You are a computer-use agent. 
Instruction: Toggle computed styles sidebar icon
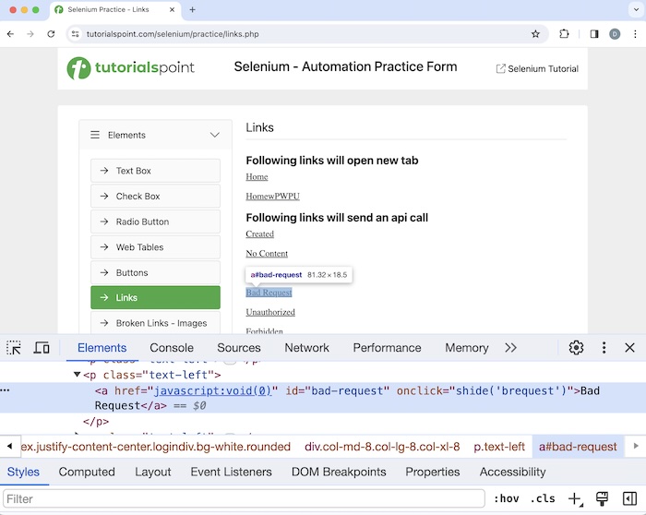629,498
